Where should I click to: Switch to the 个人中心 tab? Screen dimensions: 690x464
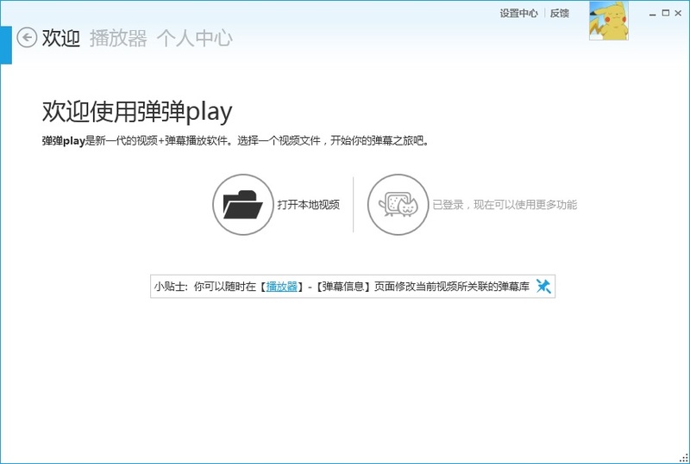[x=195, y=38]
